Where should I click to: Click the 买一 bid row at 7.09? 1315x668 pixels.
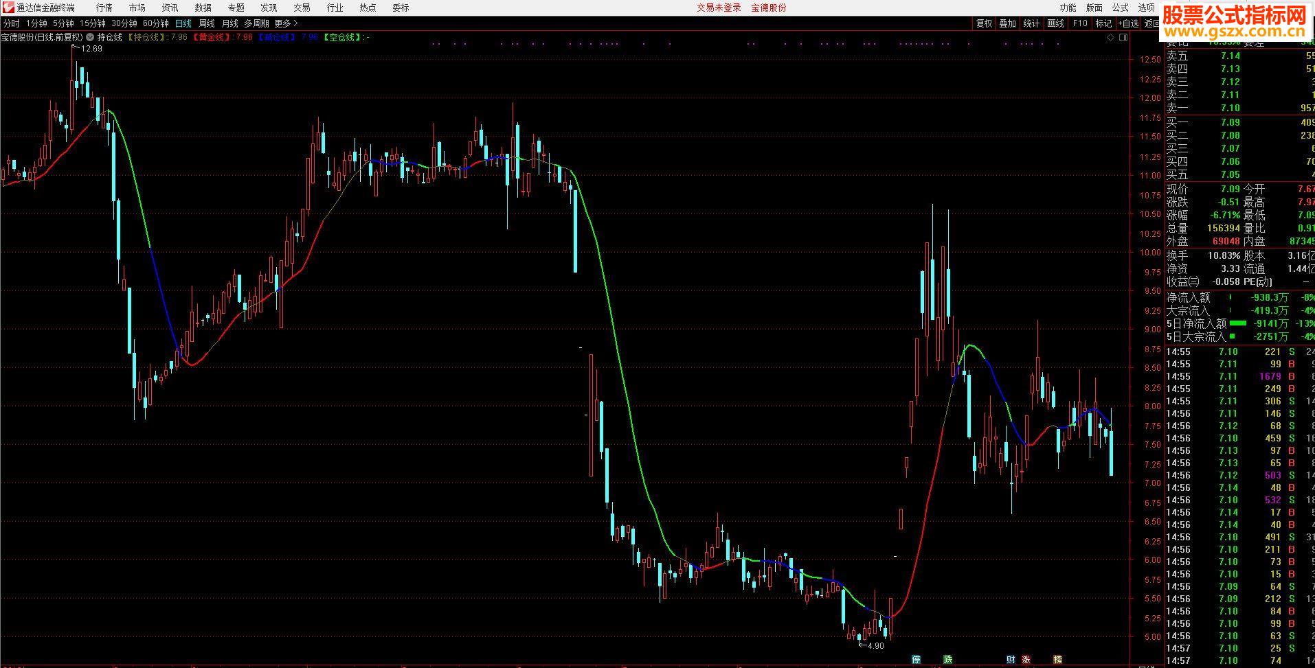point(1240,122)
